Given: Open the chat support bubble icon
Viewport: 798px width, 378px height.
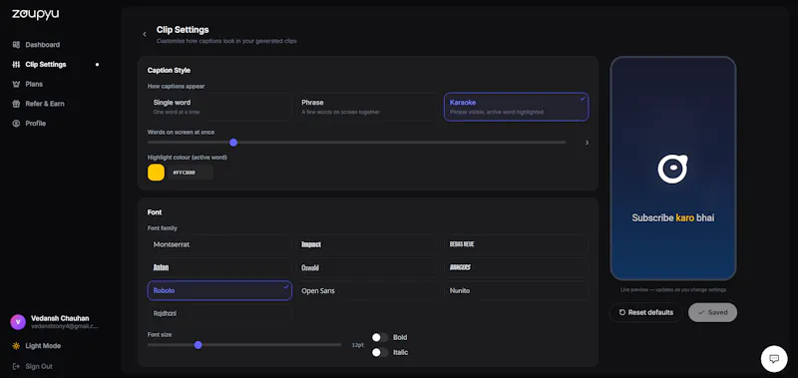Looking at the screenshot, I should pyautogui.click(x=774, y=359).
